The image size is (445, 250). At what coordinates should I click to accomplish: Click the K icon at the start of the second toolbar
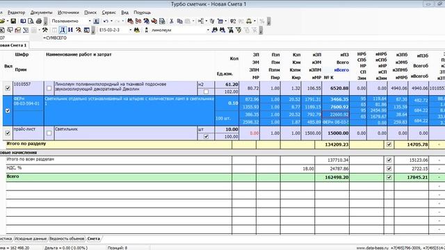(2, 30)
